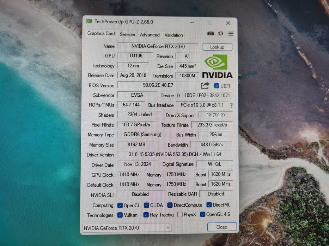Click the BIOS Version value 90.06.2E.40.E7

pyautogui.click(x=158, y=85)
